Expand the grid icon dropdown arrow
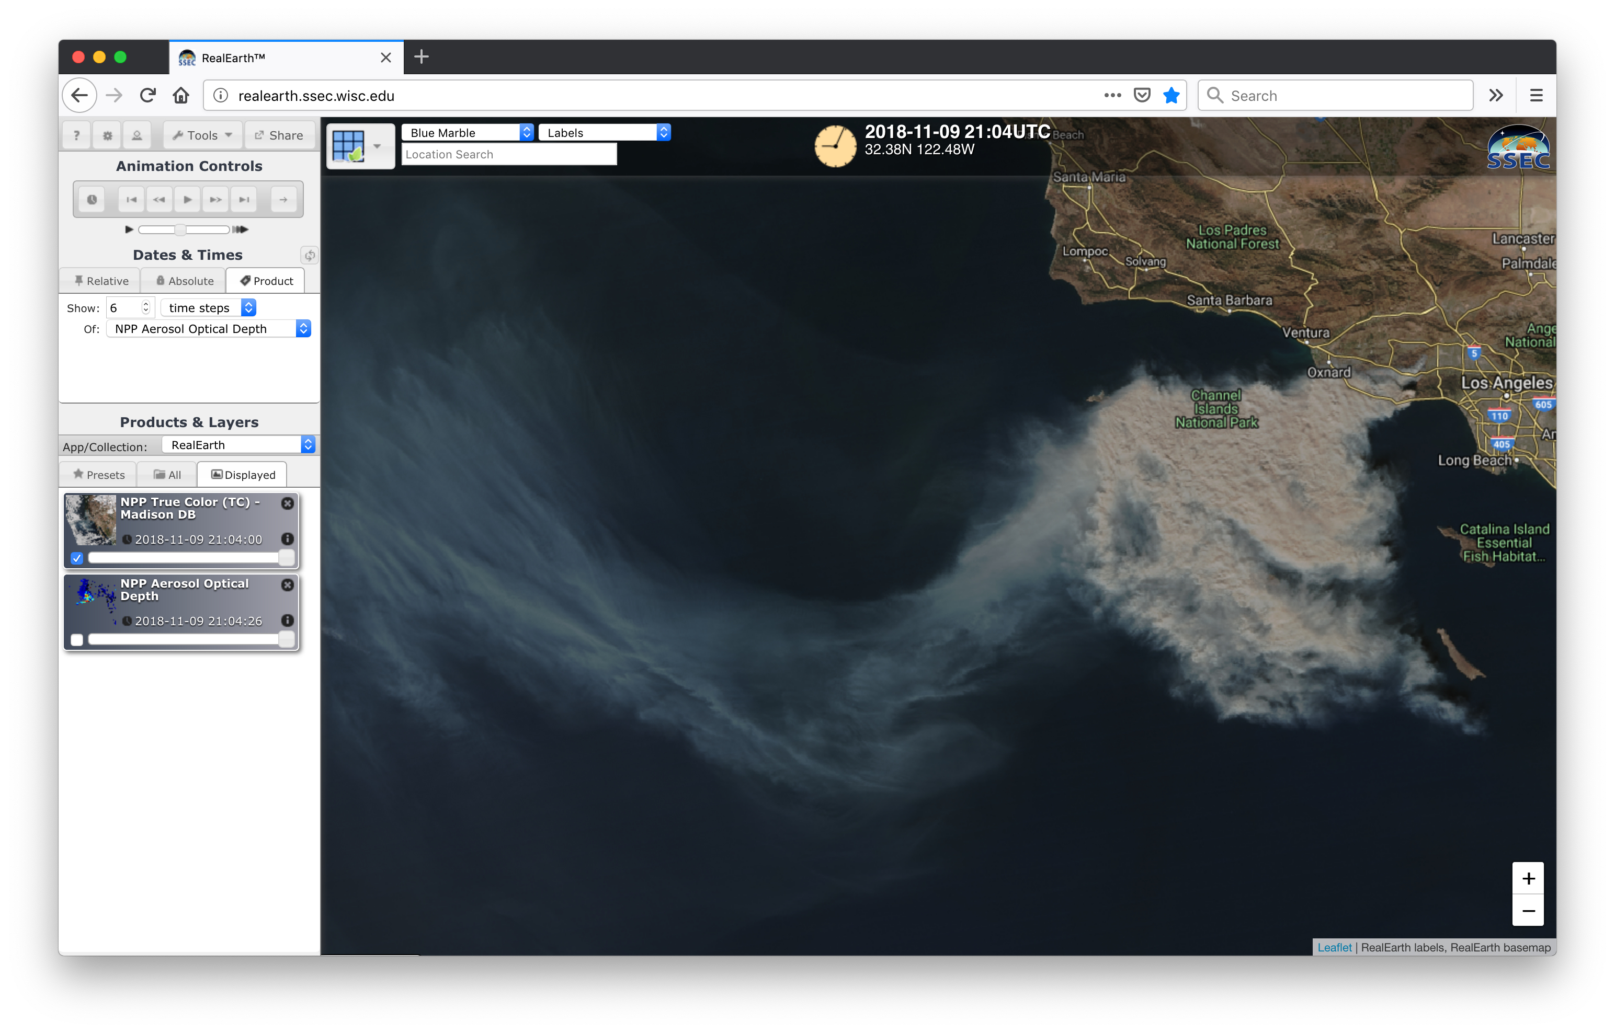 377,146
